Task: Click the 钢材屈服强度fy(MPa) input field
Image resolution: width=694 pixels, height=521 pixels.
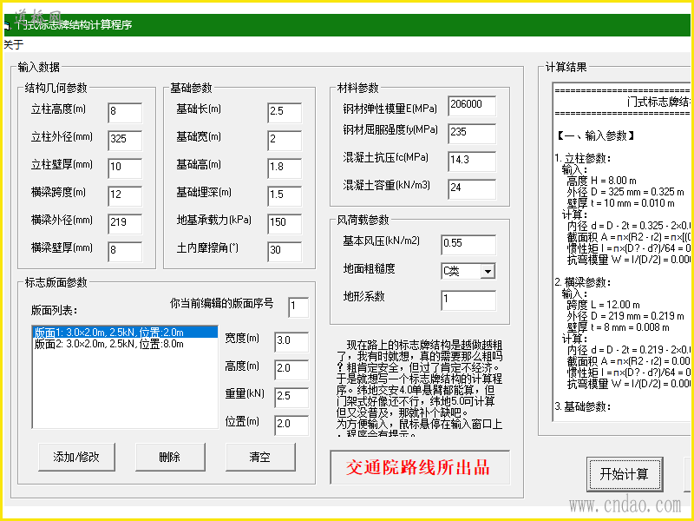Action: point(472,134)
